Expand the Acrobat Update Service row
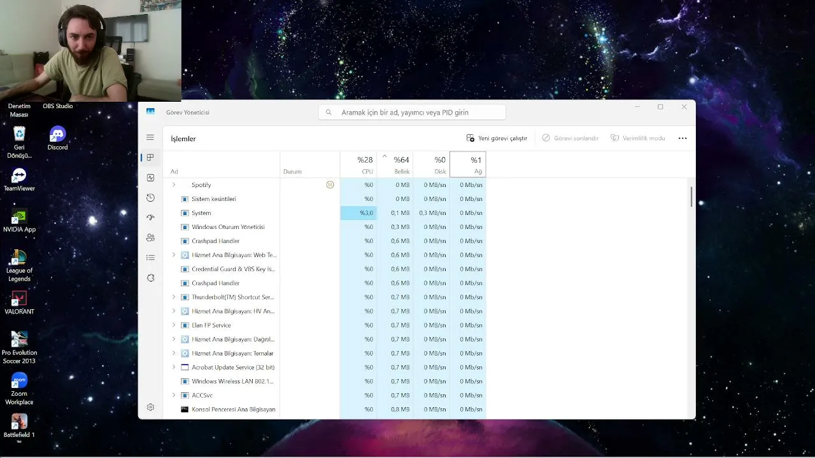815x458 pixels. [173, 367]
